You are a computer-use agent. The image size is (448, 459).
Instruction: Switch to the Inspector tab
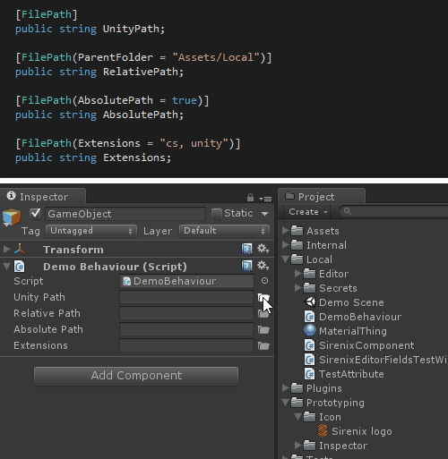tap(43, 197)
